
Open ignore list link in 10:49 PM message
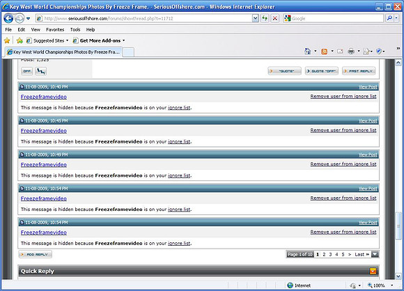[179, 175]
